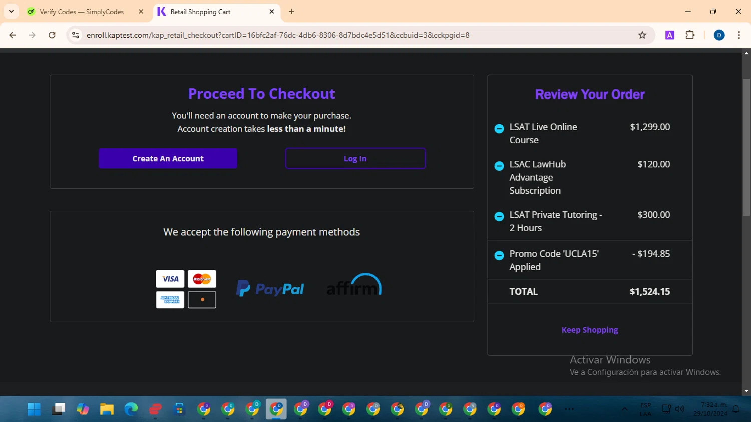Open the Windows Start menu

[34, 409]
